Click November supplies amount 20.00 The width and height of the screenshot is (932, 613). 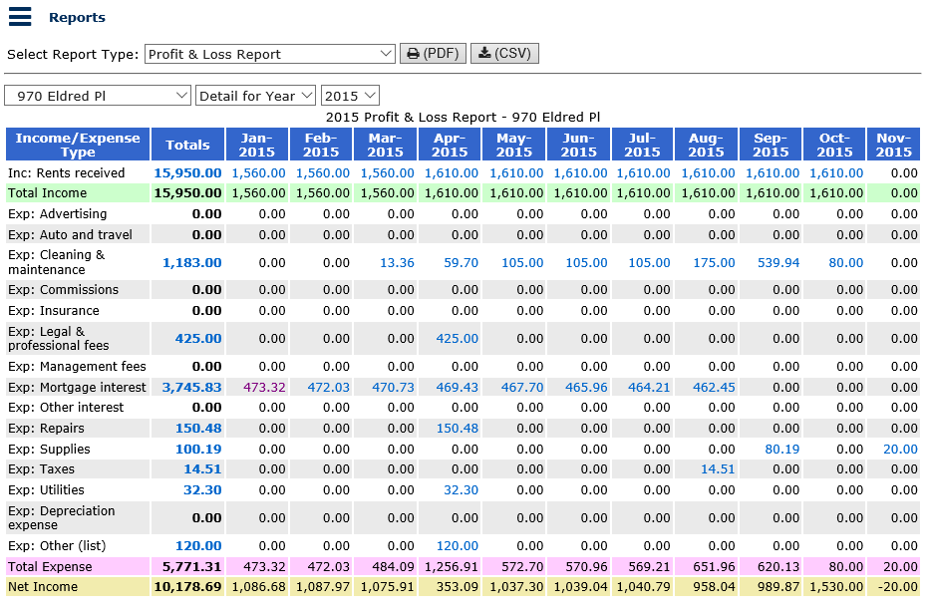tap(900, 450)
